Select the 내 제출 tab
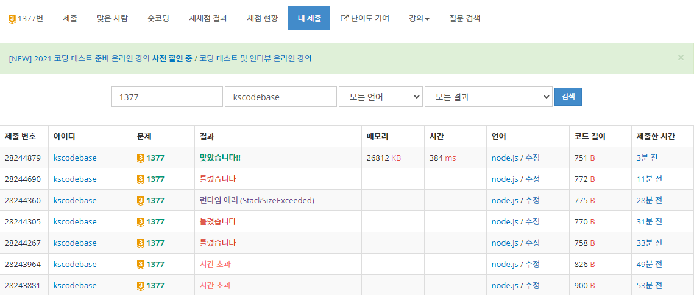 coord(309,18)
